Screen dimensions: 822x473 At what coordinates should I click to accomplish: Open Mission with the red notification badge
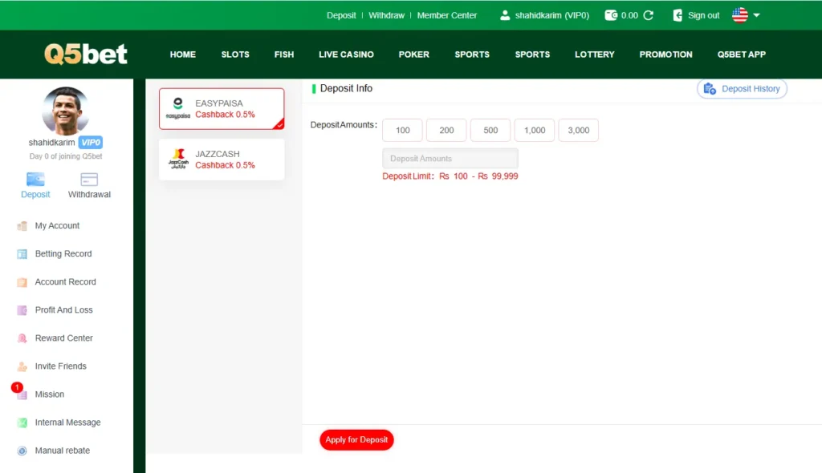tap(22, 394)
